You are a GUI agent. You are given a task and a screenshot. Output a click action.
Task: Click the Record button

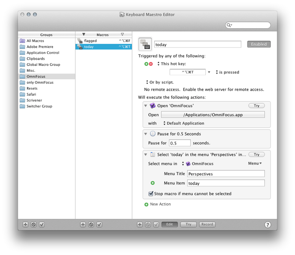pyautogui.click(x=207, y=224)
